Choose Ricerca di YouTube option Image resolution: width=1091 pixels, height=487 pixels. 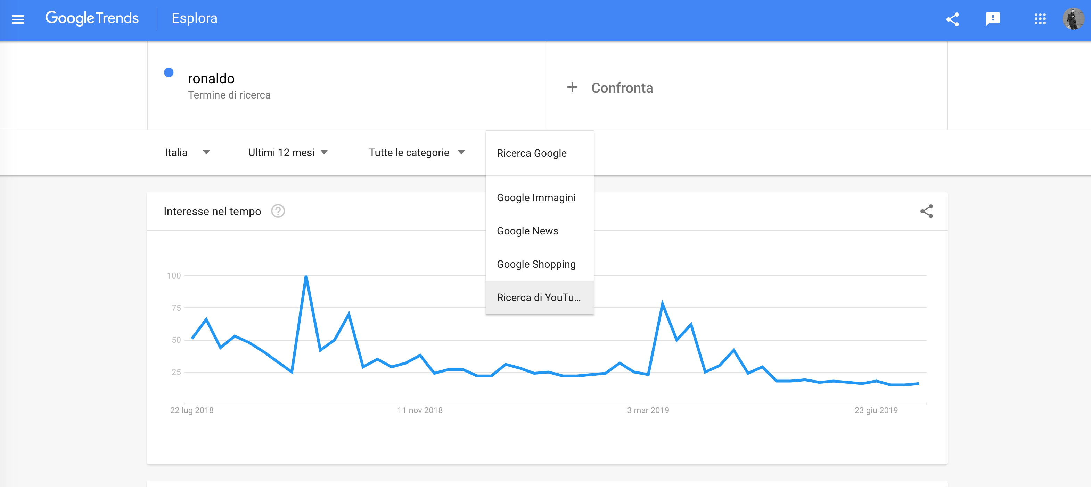click(x=538, y=298)
